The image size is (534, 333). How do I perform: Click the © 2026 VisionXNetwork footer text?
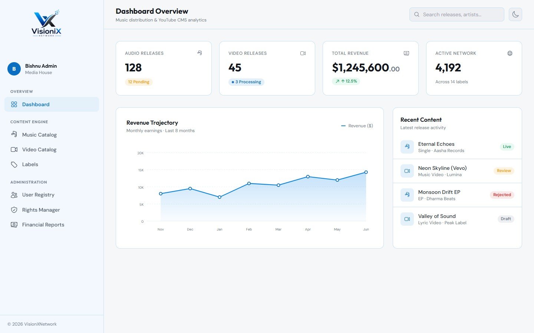coord(32,324)
